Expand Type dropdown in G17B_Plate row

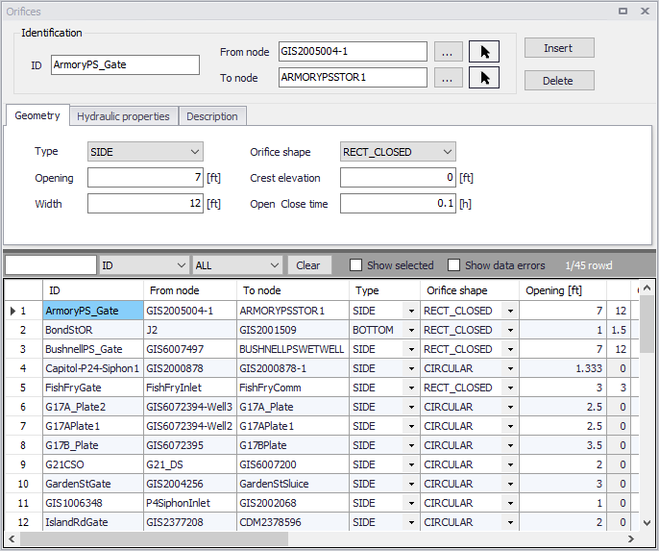click(x=411, y=445)
